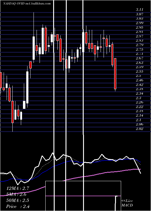
Task: Click the <<Live MACD label
Action: [127, 203]
